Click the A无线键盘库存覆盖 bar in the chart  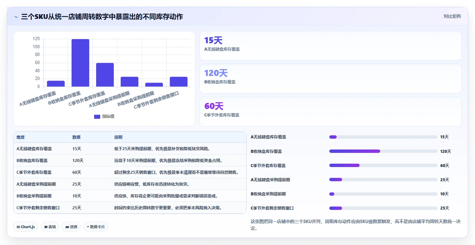(56, 84)
